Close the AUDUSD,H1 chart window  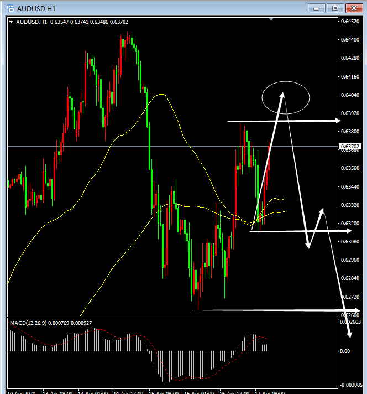tap(354, 8)
